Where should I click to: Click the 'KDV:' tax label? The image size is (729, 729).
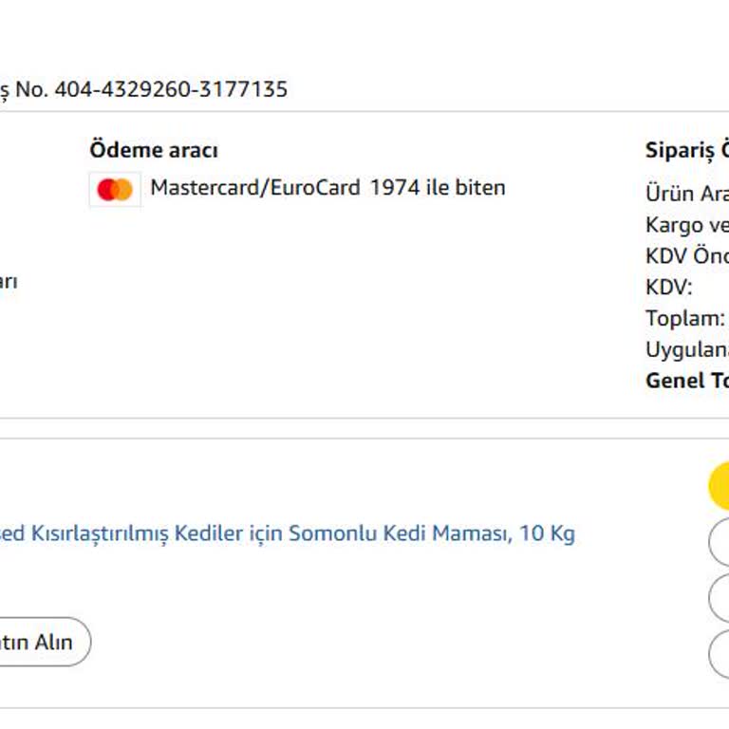(669, 288)
